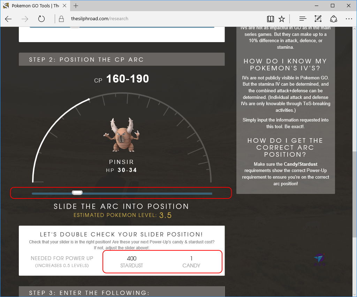This screenshot has width=357, height=297.
Task: Open Reading view book icon
Action: pos(271,19)
